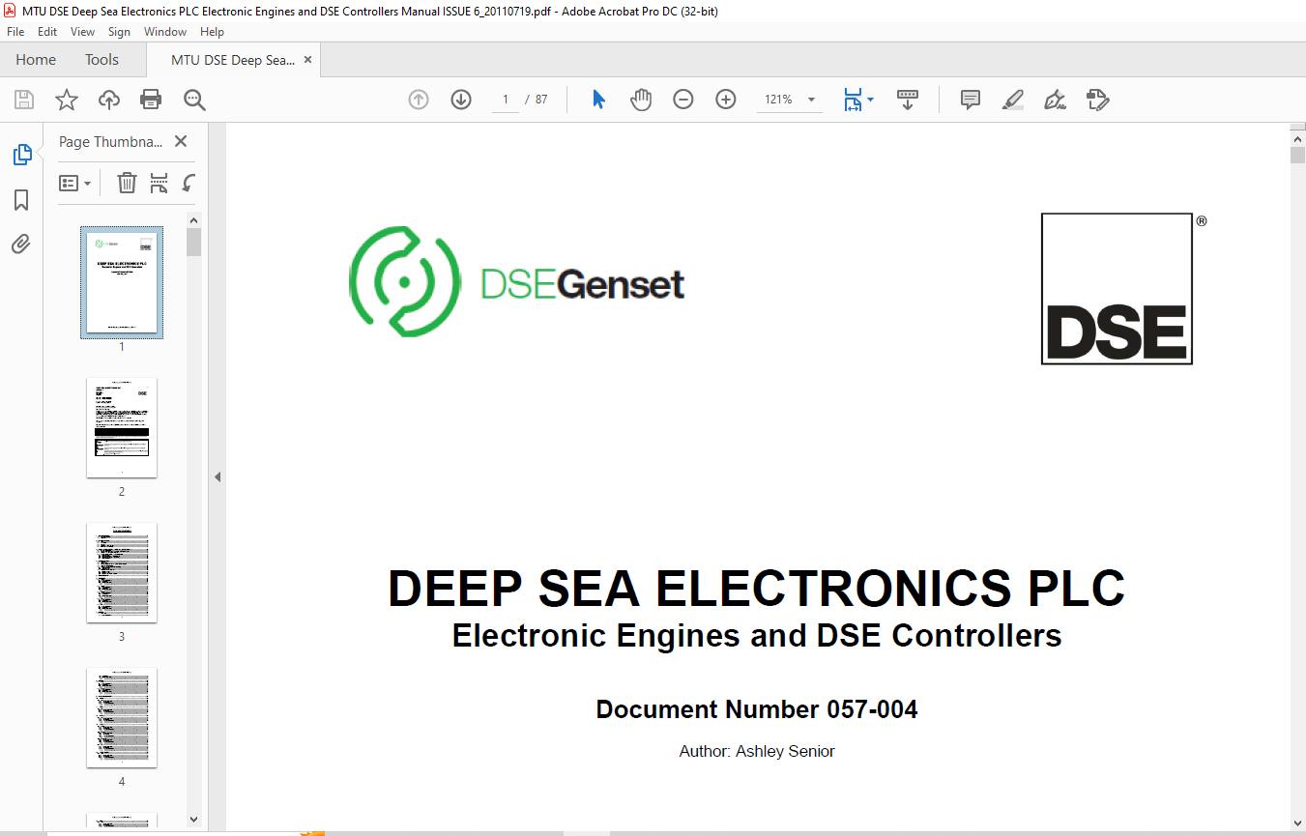The height and width of the screenshot is (836, 1306).
Task: Click the page number input field
Action: pyautogui.click(x=505, y=100)
